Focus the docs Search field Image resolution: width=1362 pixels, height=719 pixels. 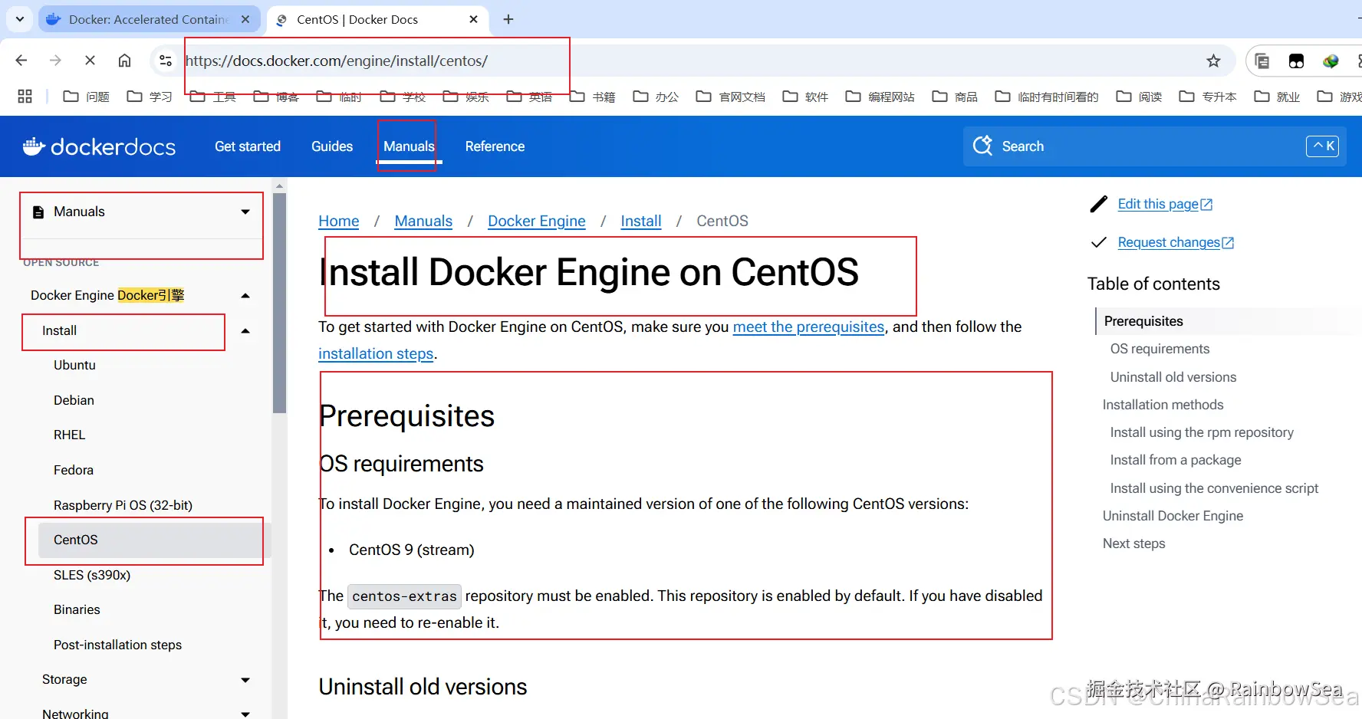coord(1154,146)
